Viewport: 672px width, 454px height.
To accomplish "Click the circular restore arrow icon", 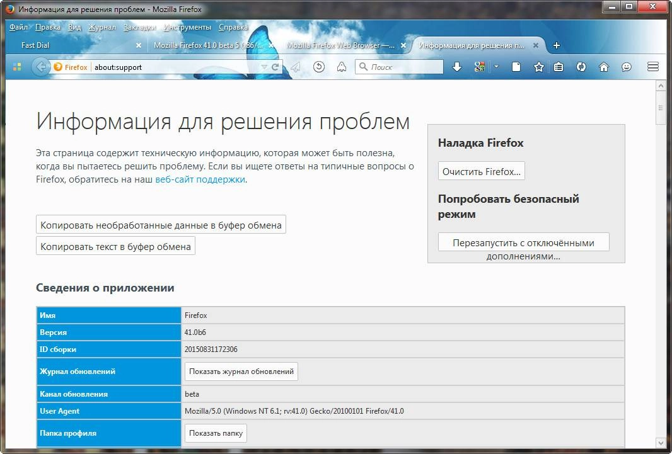I will click(x=318, y=67).
